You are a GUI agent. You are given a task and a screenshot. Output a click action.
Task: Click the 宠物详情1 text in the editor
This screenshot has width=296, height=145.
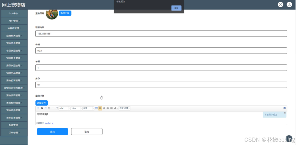pyautogui.click(x=43, y=114)
